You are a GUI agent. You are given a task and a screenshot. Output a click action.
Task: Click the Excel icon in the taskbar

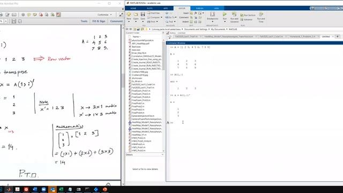pyautogui.click(x=61, y=189)
